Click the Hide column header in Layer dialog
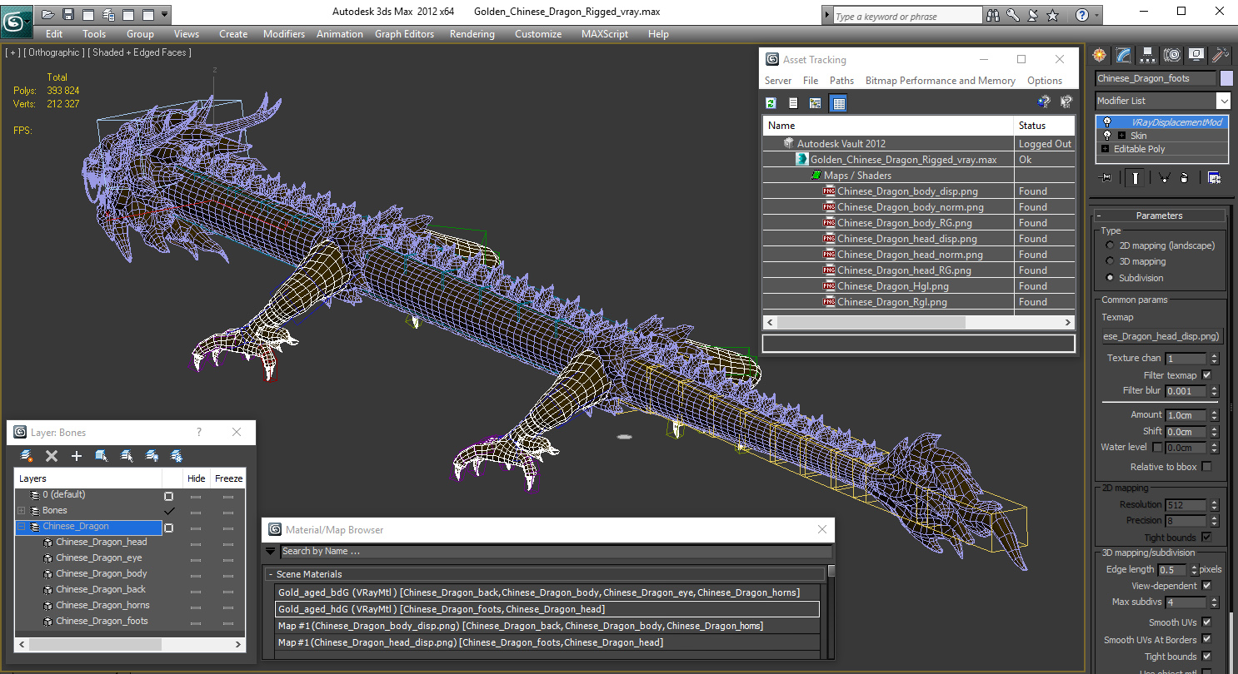1238x674 pixels. click(197, 478)
